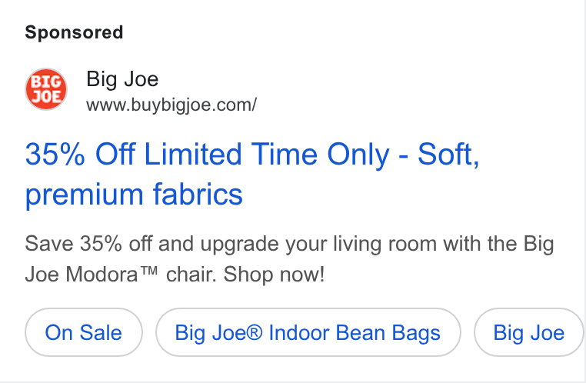Click '35%' at the start of the headline
Screen dimensions: 586x383
click(55, 155)
